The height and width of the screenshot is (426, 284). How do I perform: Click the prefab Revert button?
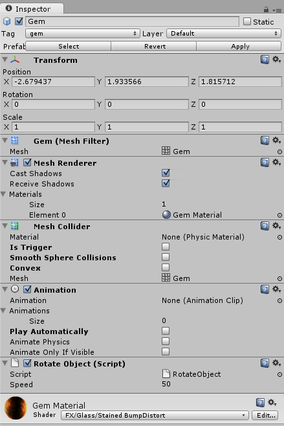coord(154,46)
